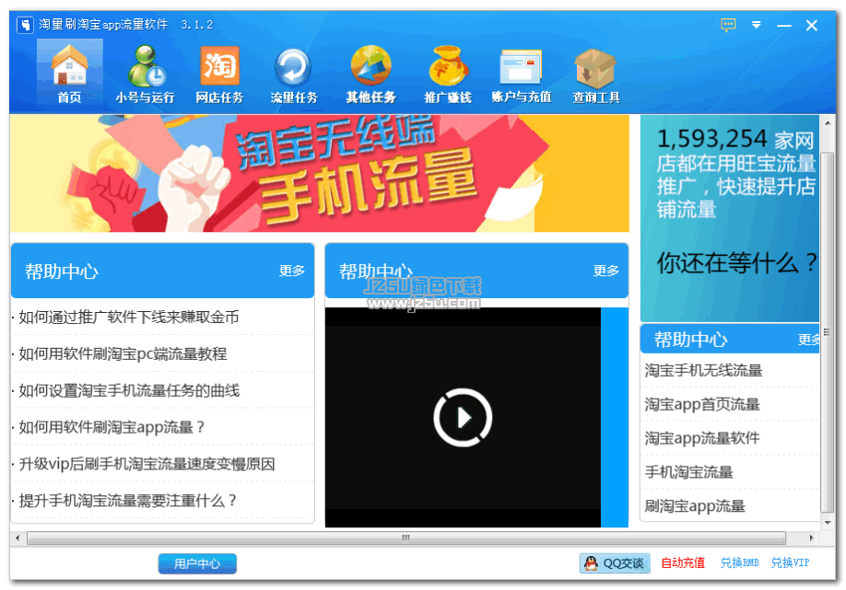Minimize the application window

point(784,26)
